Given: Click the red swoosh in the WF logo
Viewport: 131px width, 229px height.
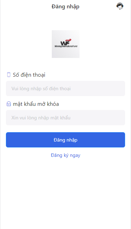Looking at the screenshot, I should (68, 40).
